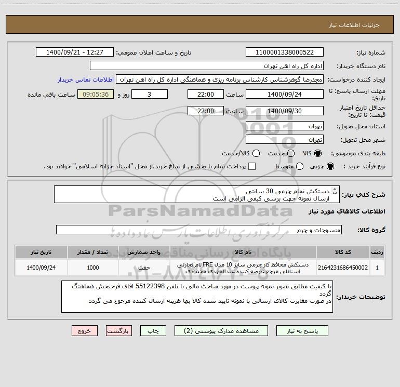Click the row number cell 1
This screenshot has width=400, height=387.
[x=377, y=268]
